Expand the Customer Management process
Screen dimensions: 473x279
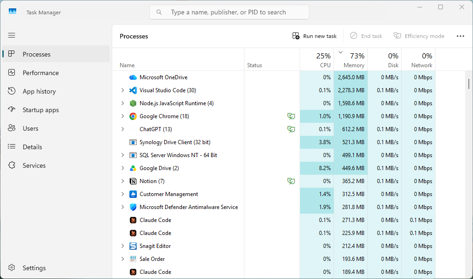[122, 194]
